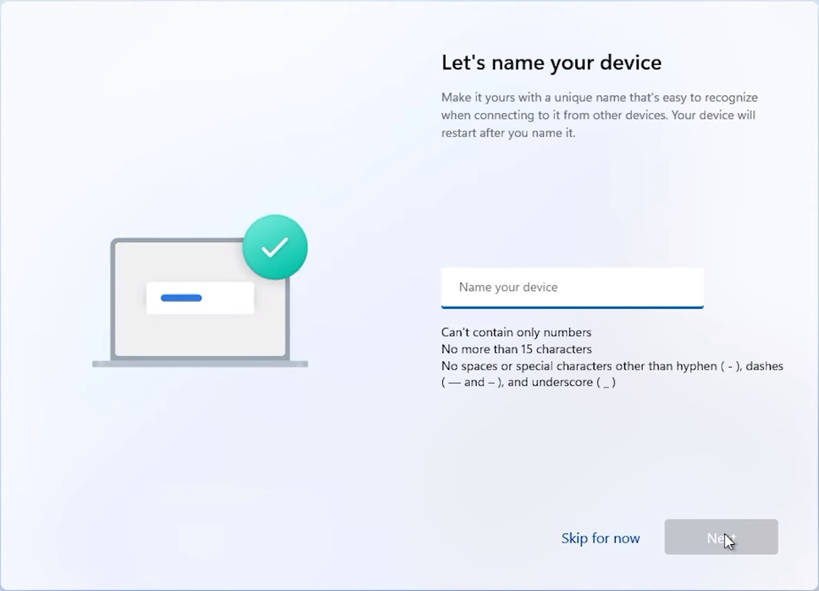Viewport: 819px width, 591px height.
Task: Click the 'Make it yours with a unique name' line
Action: [x=599, y=97]
